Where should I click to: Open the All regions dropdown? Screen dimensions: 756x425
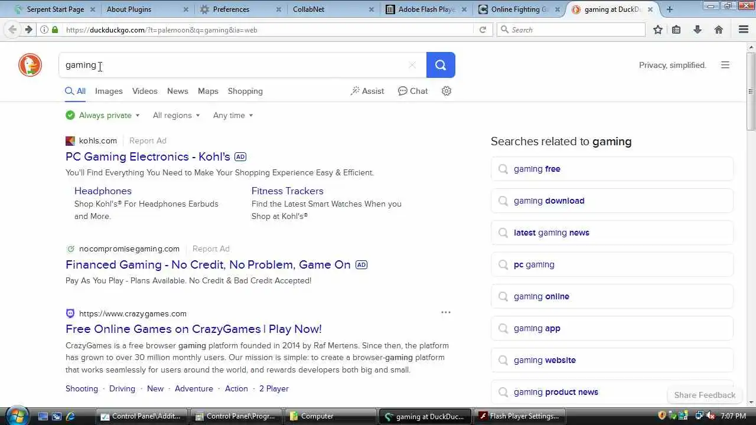coord(177,115)
